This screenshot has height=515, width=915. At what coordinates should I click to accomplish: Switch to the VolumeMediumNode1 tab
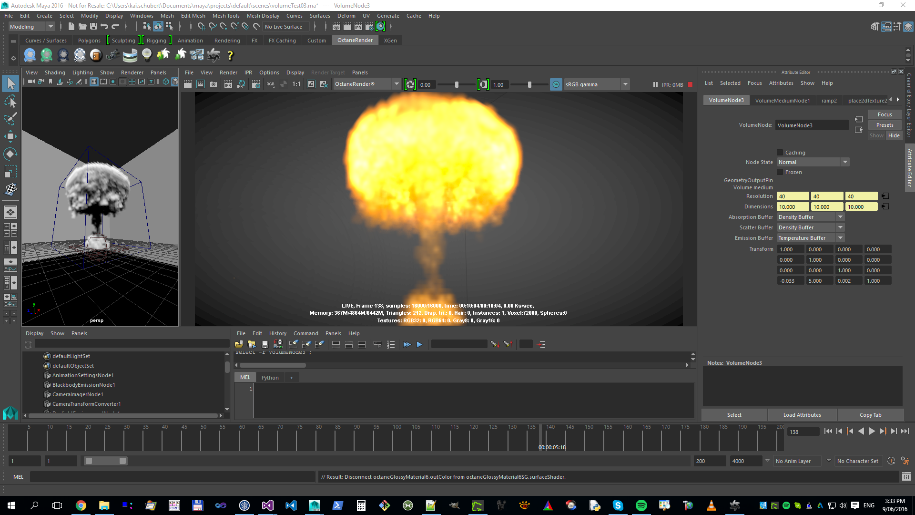coord(782,101)
